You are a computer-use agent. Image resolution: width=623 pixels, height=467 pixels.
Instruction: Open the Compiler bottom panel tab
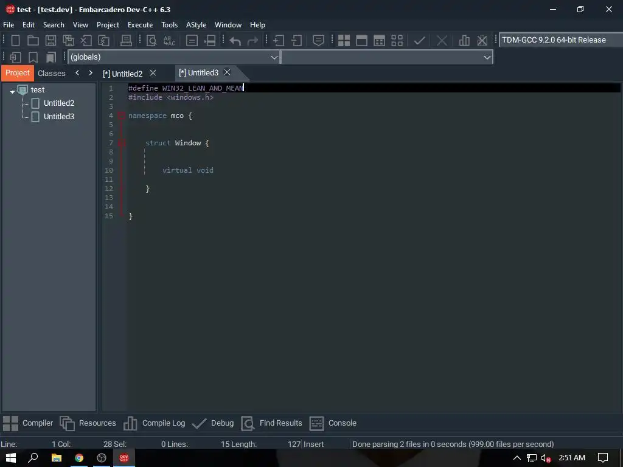pos(28,423)
